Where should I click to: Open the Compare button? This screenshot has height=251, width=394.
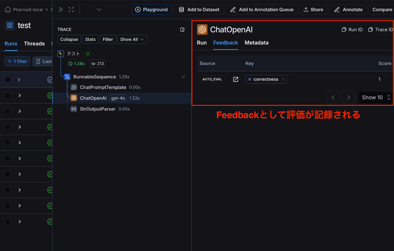point(382,10)
